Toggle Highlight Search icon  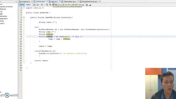pyautogui.click(x=56, y=5)
